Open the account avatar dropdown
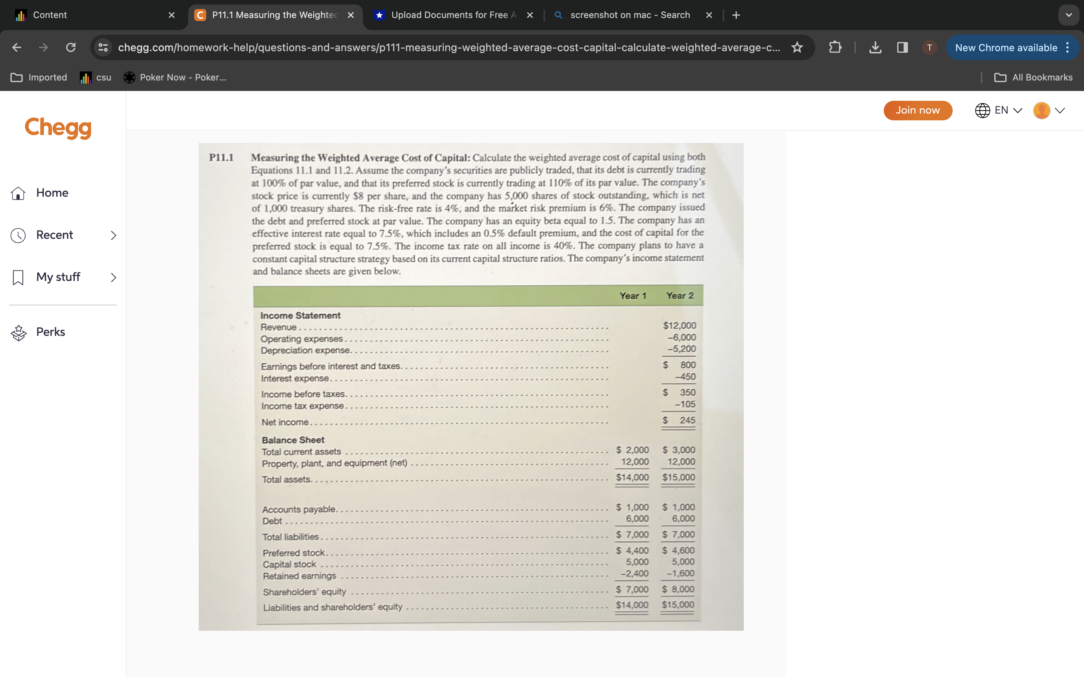This screenshot has height=677, width=1084. tap(1048, 110)
